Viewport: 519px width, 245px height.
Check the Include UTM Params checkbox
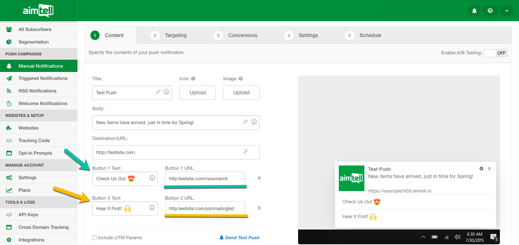94,238
